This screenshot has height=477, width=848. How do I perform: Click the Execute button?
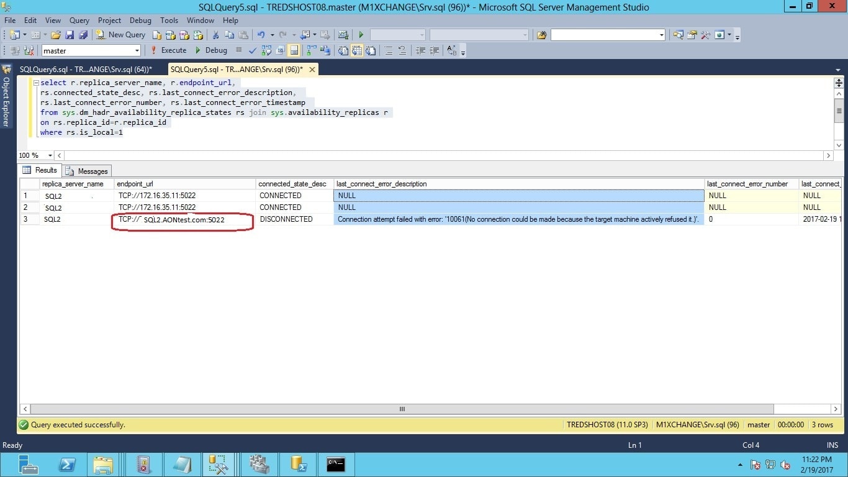click(x=168, y=51)
